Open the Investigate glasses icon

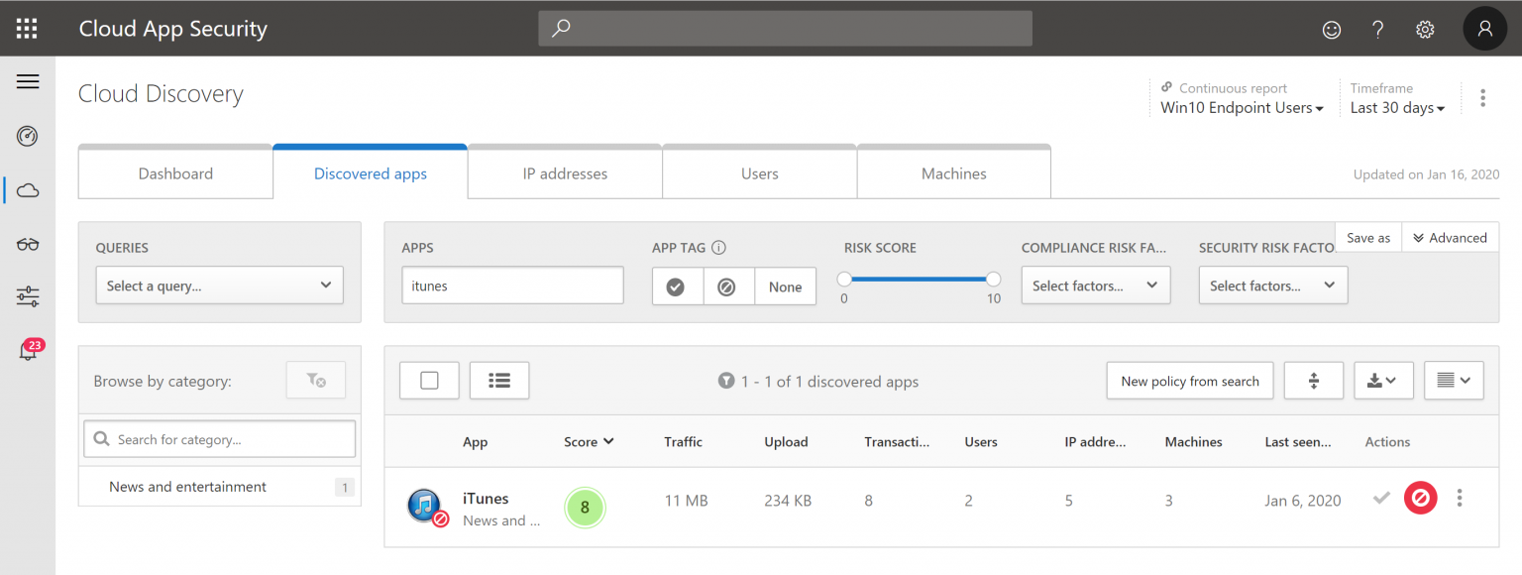[x=28, y=244]
